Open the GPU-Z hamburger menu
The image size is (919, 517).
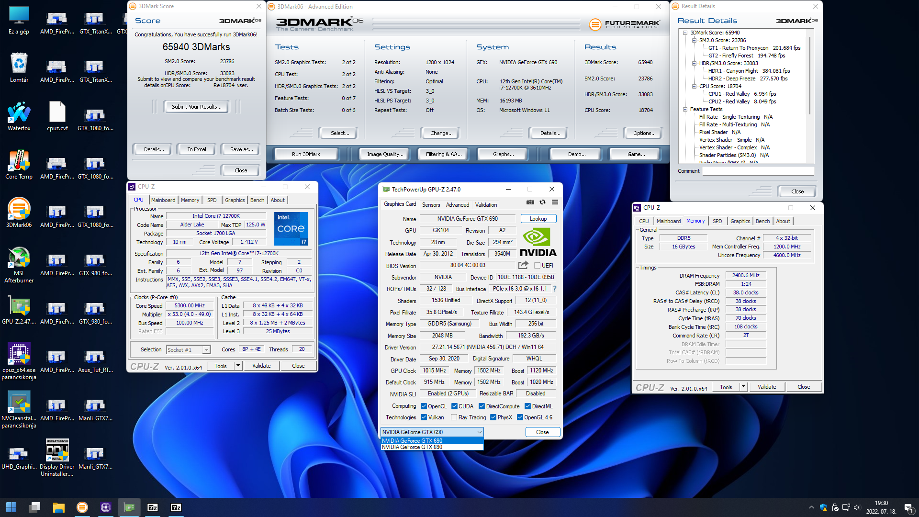555,202
